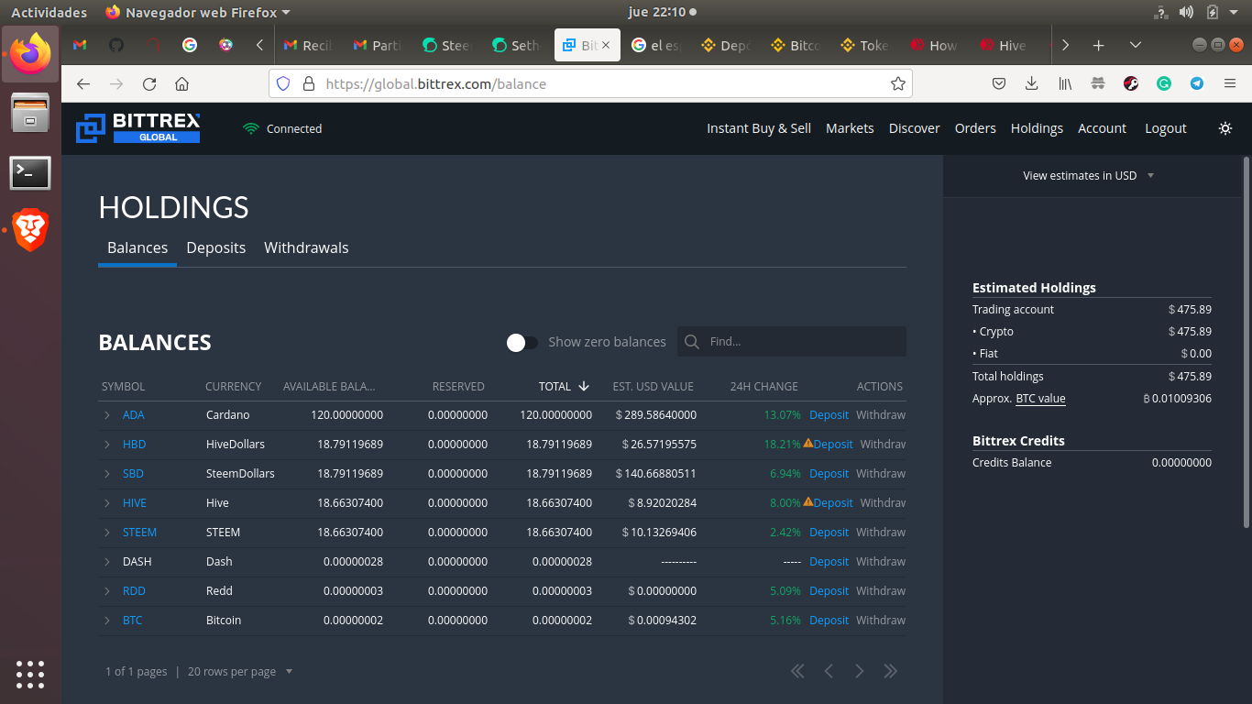1252x704 pixels.
Task: Open the tracking protection shield icon
Action: [283, 83]
